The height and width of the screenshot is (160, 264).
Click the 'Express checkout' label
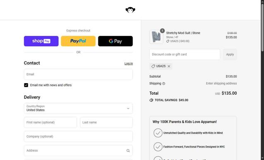point(78,31)
